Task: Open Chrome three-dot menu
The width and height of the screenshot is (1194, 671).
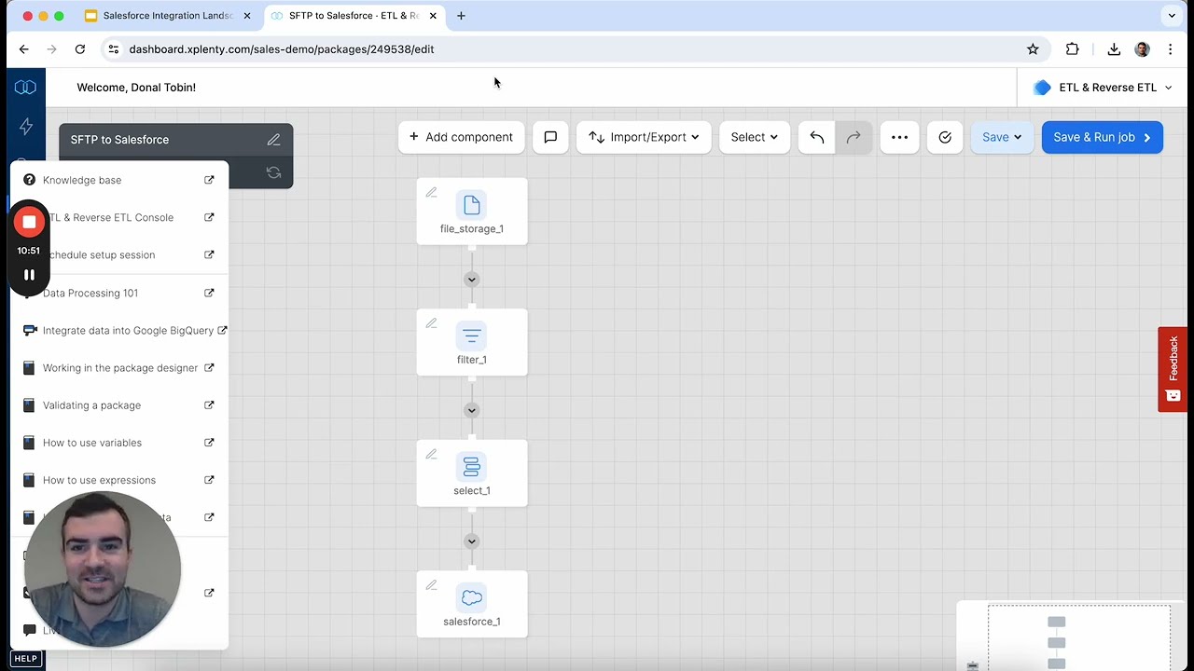Action: [1170, 49]
